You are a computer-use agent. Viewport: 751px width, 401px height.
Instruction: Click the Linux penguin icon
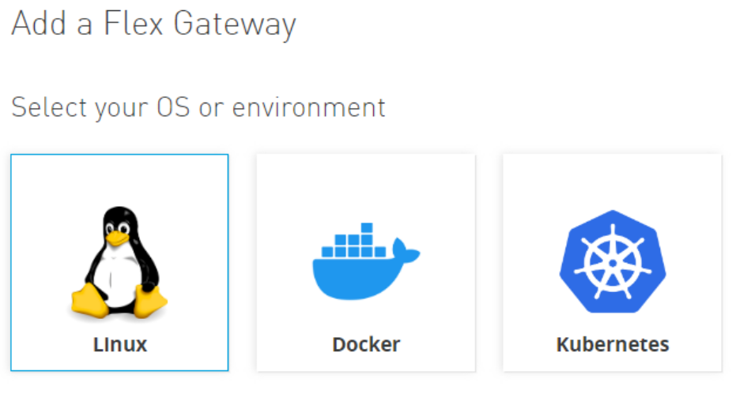(x=119, y=262)
